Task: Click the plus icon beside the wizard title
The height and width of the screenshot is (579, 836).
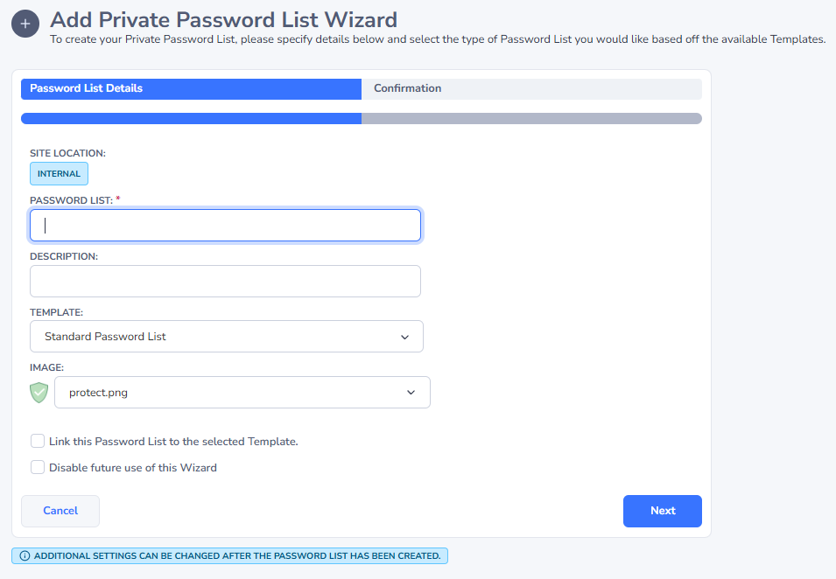Action: [25, 24]
